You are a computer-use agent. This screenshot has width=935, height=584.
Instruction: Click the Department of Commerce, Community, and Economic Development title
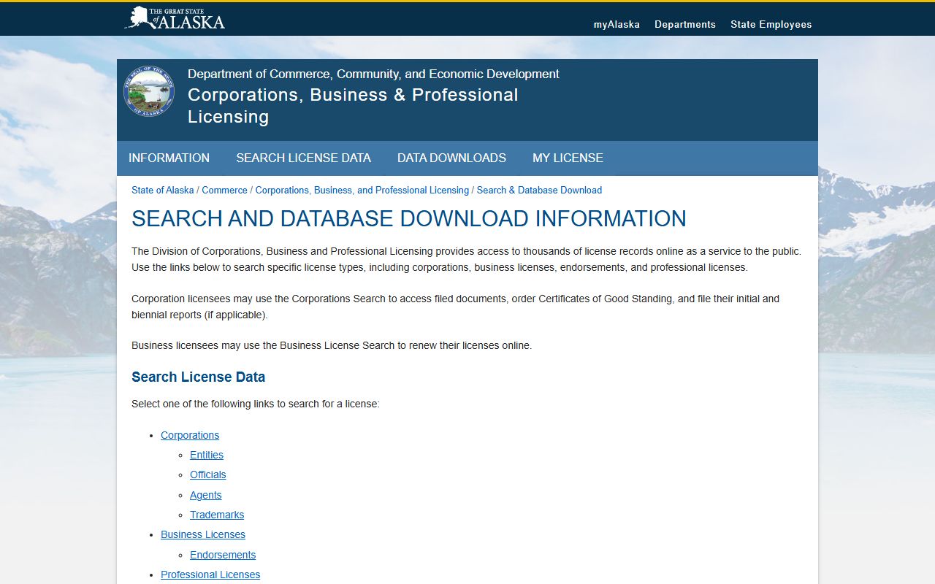(373, 74)
